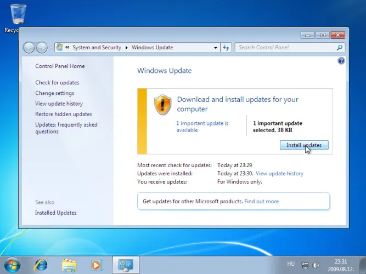
Task: Open 1 important update is available link
Action: click(202, 127)
